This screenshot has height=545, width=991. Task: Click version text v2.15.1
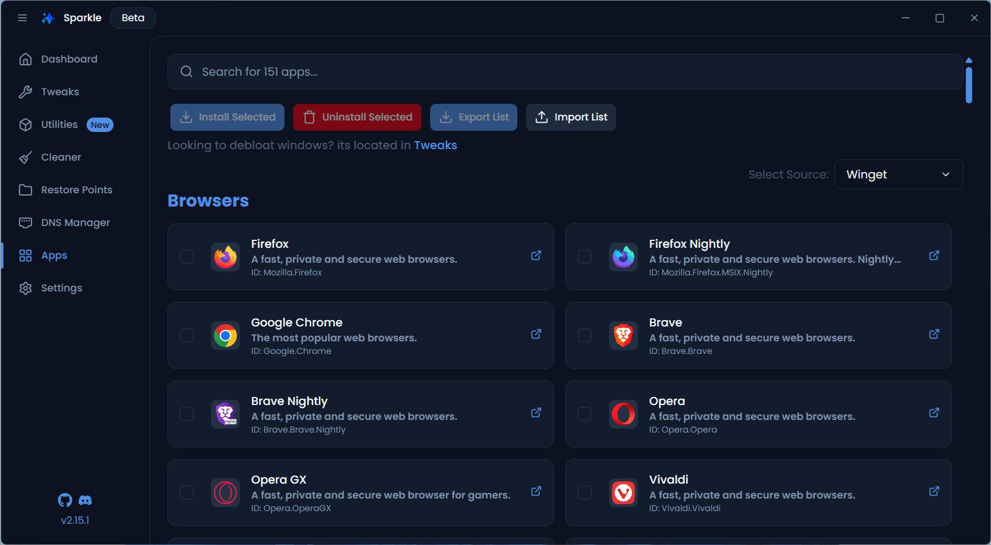[x=75, y=520]
